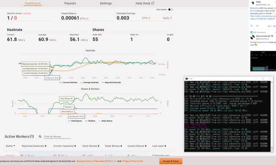The height and width of the screenshot is (165, 276).
Task: Switch to the Payouts tab
Action: coord(70,3)
